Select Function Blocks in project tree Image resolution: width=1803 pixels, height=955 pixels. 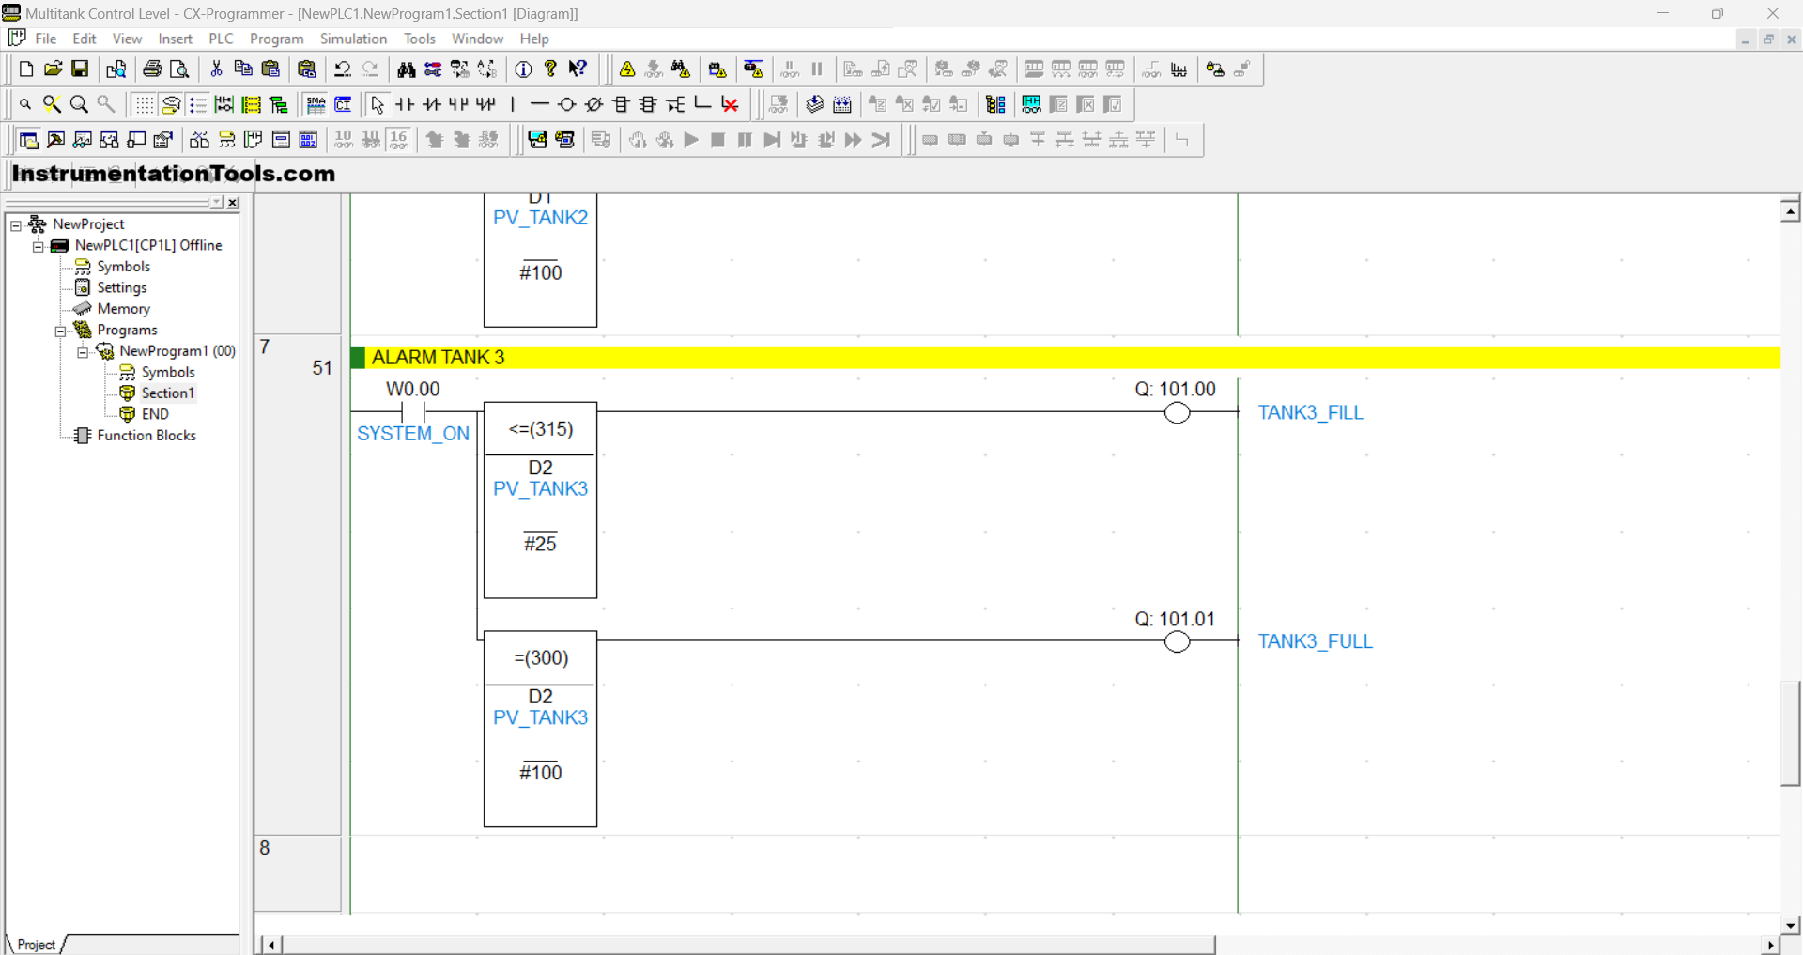146,435
